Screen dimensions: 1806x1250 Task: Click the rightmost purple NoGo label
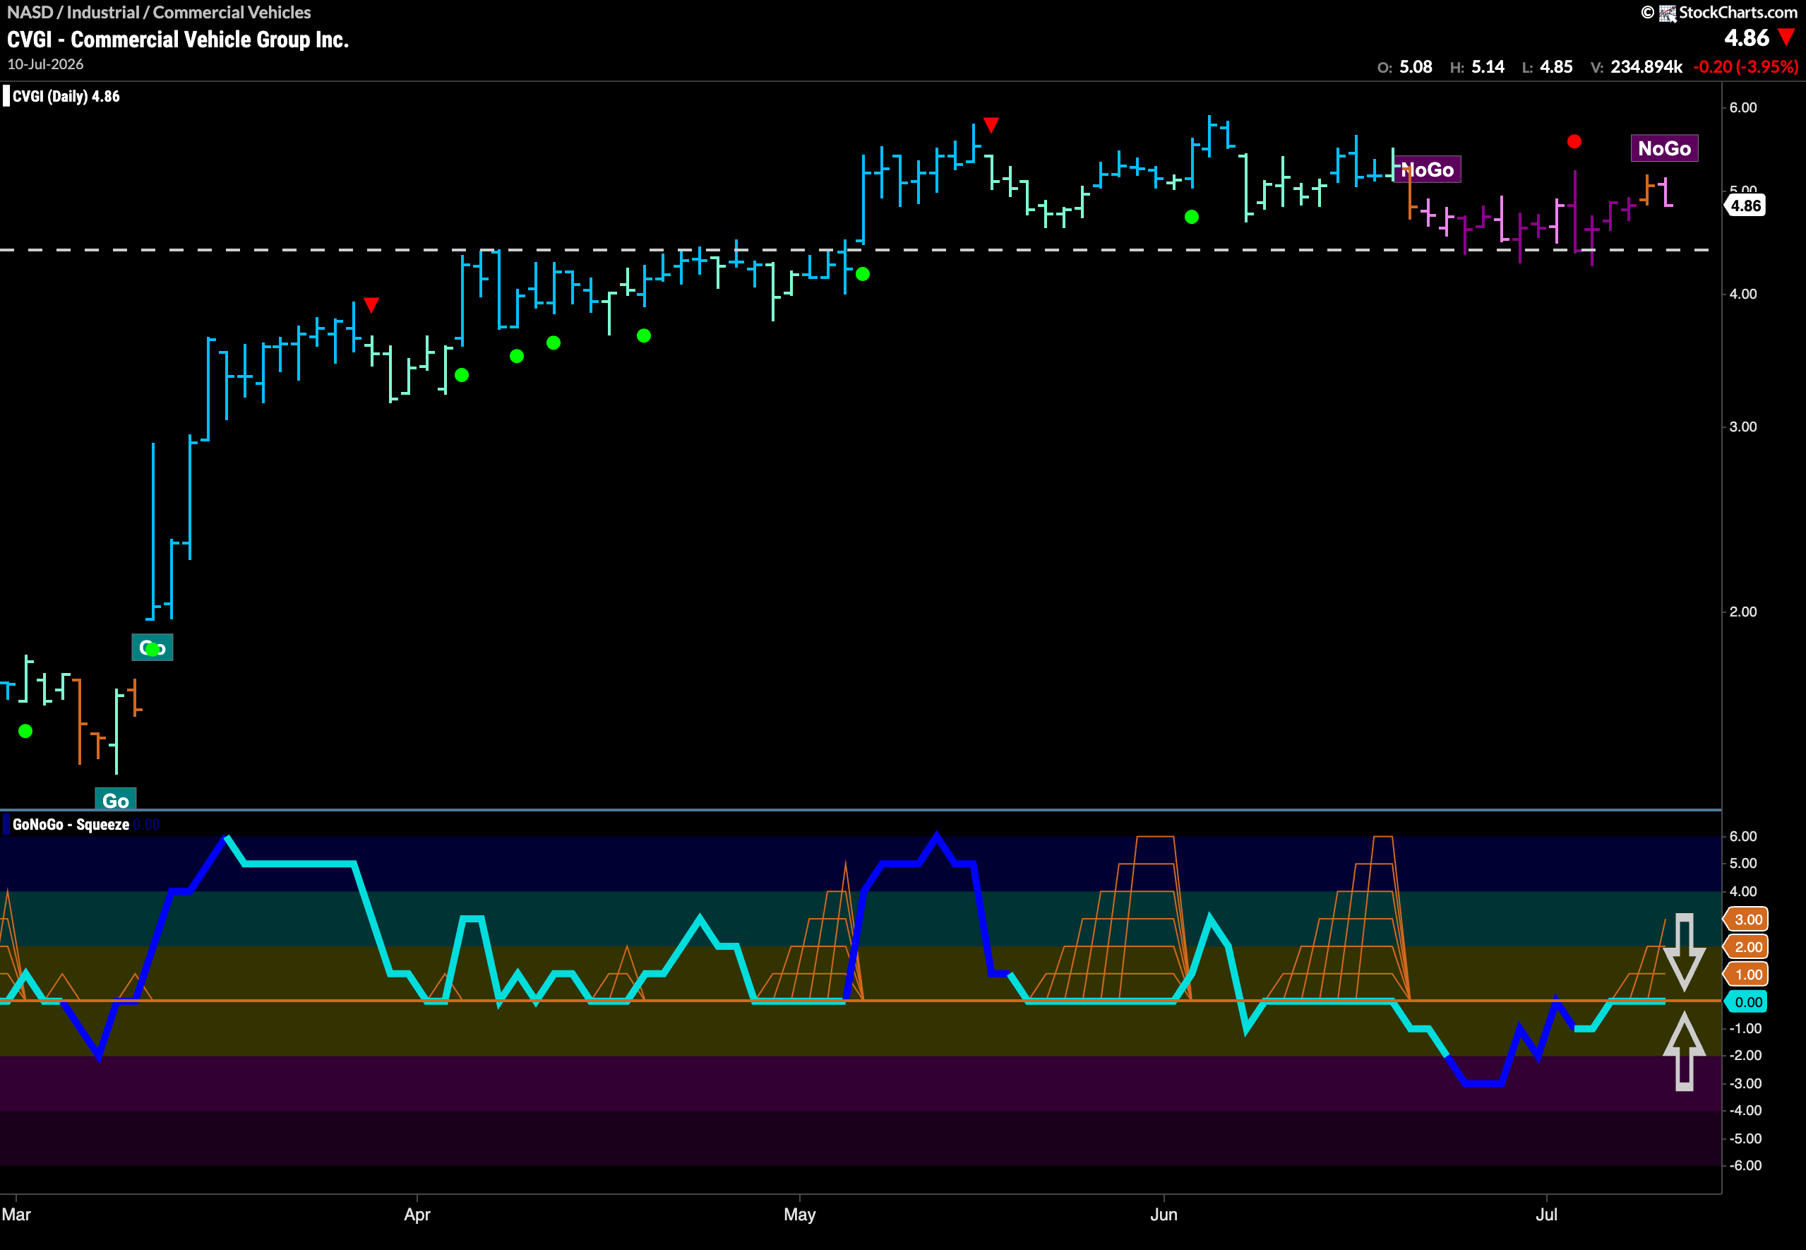1664,148
